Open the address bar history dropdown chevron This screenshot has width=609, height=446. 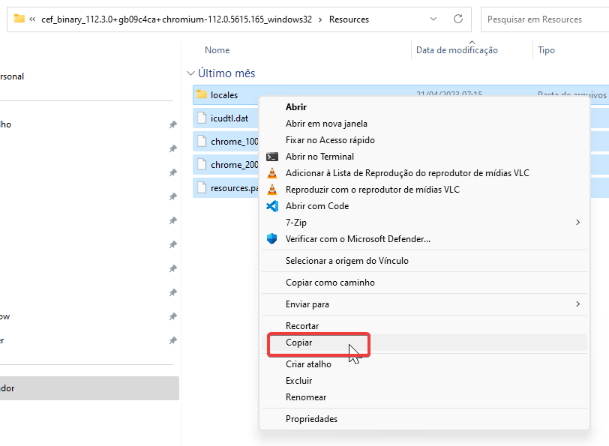pos(433,19)
